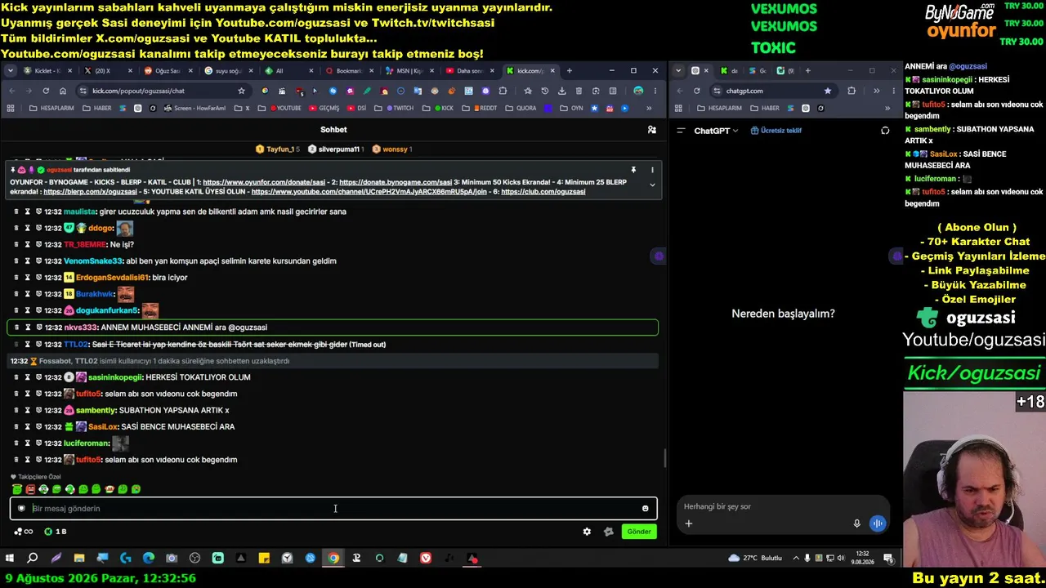Open the QUORA bookmark folder

521,108
